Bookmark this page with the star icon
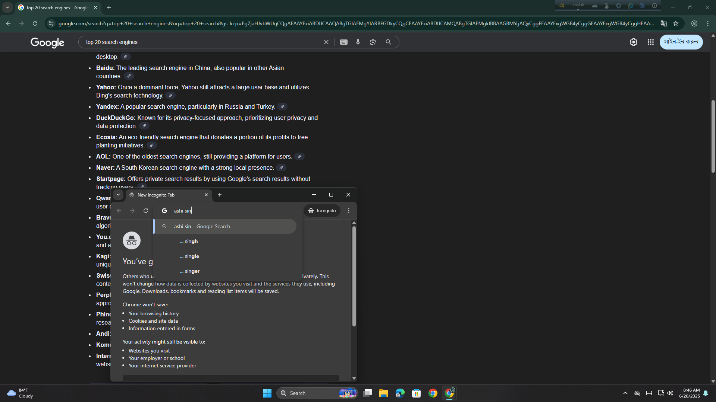716x402 pixels. (676, 23)
